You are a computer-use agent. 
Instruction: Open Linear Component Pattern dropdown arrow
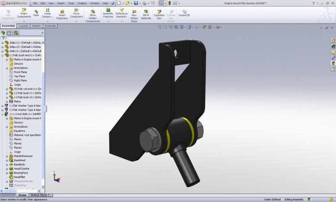(48, 21)
